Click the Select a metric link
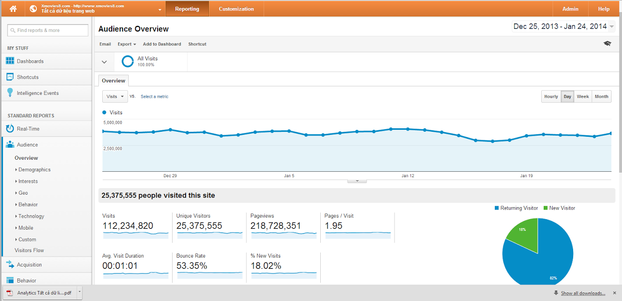Screen dimensions: 622x301 pyautogui.click(x=155, y=96)
